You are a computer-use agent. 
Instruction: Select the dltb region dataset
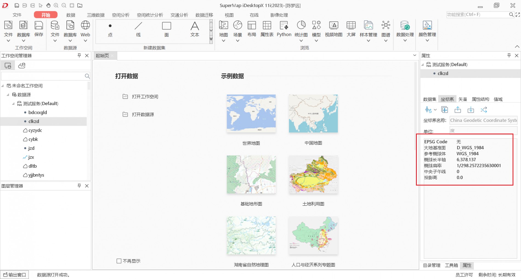(33, 166)
